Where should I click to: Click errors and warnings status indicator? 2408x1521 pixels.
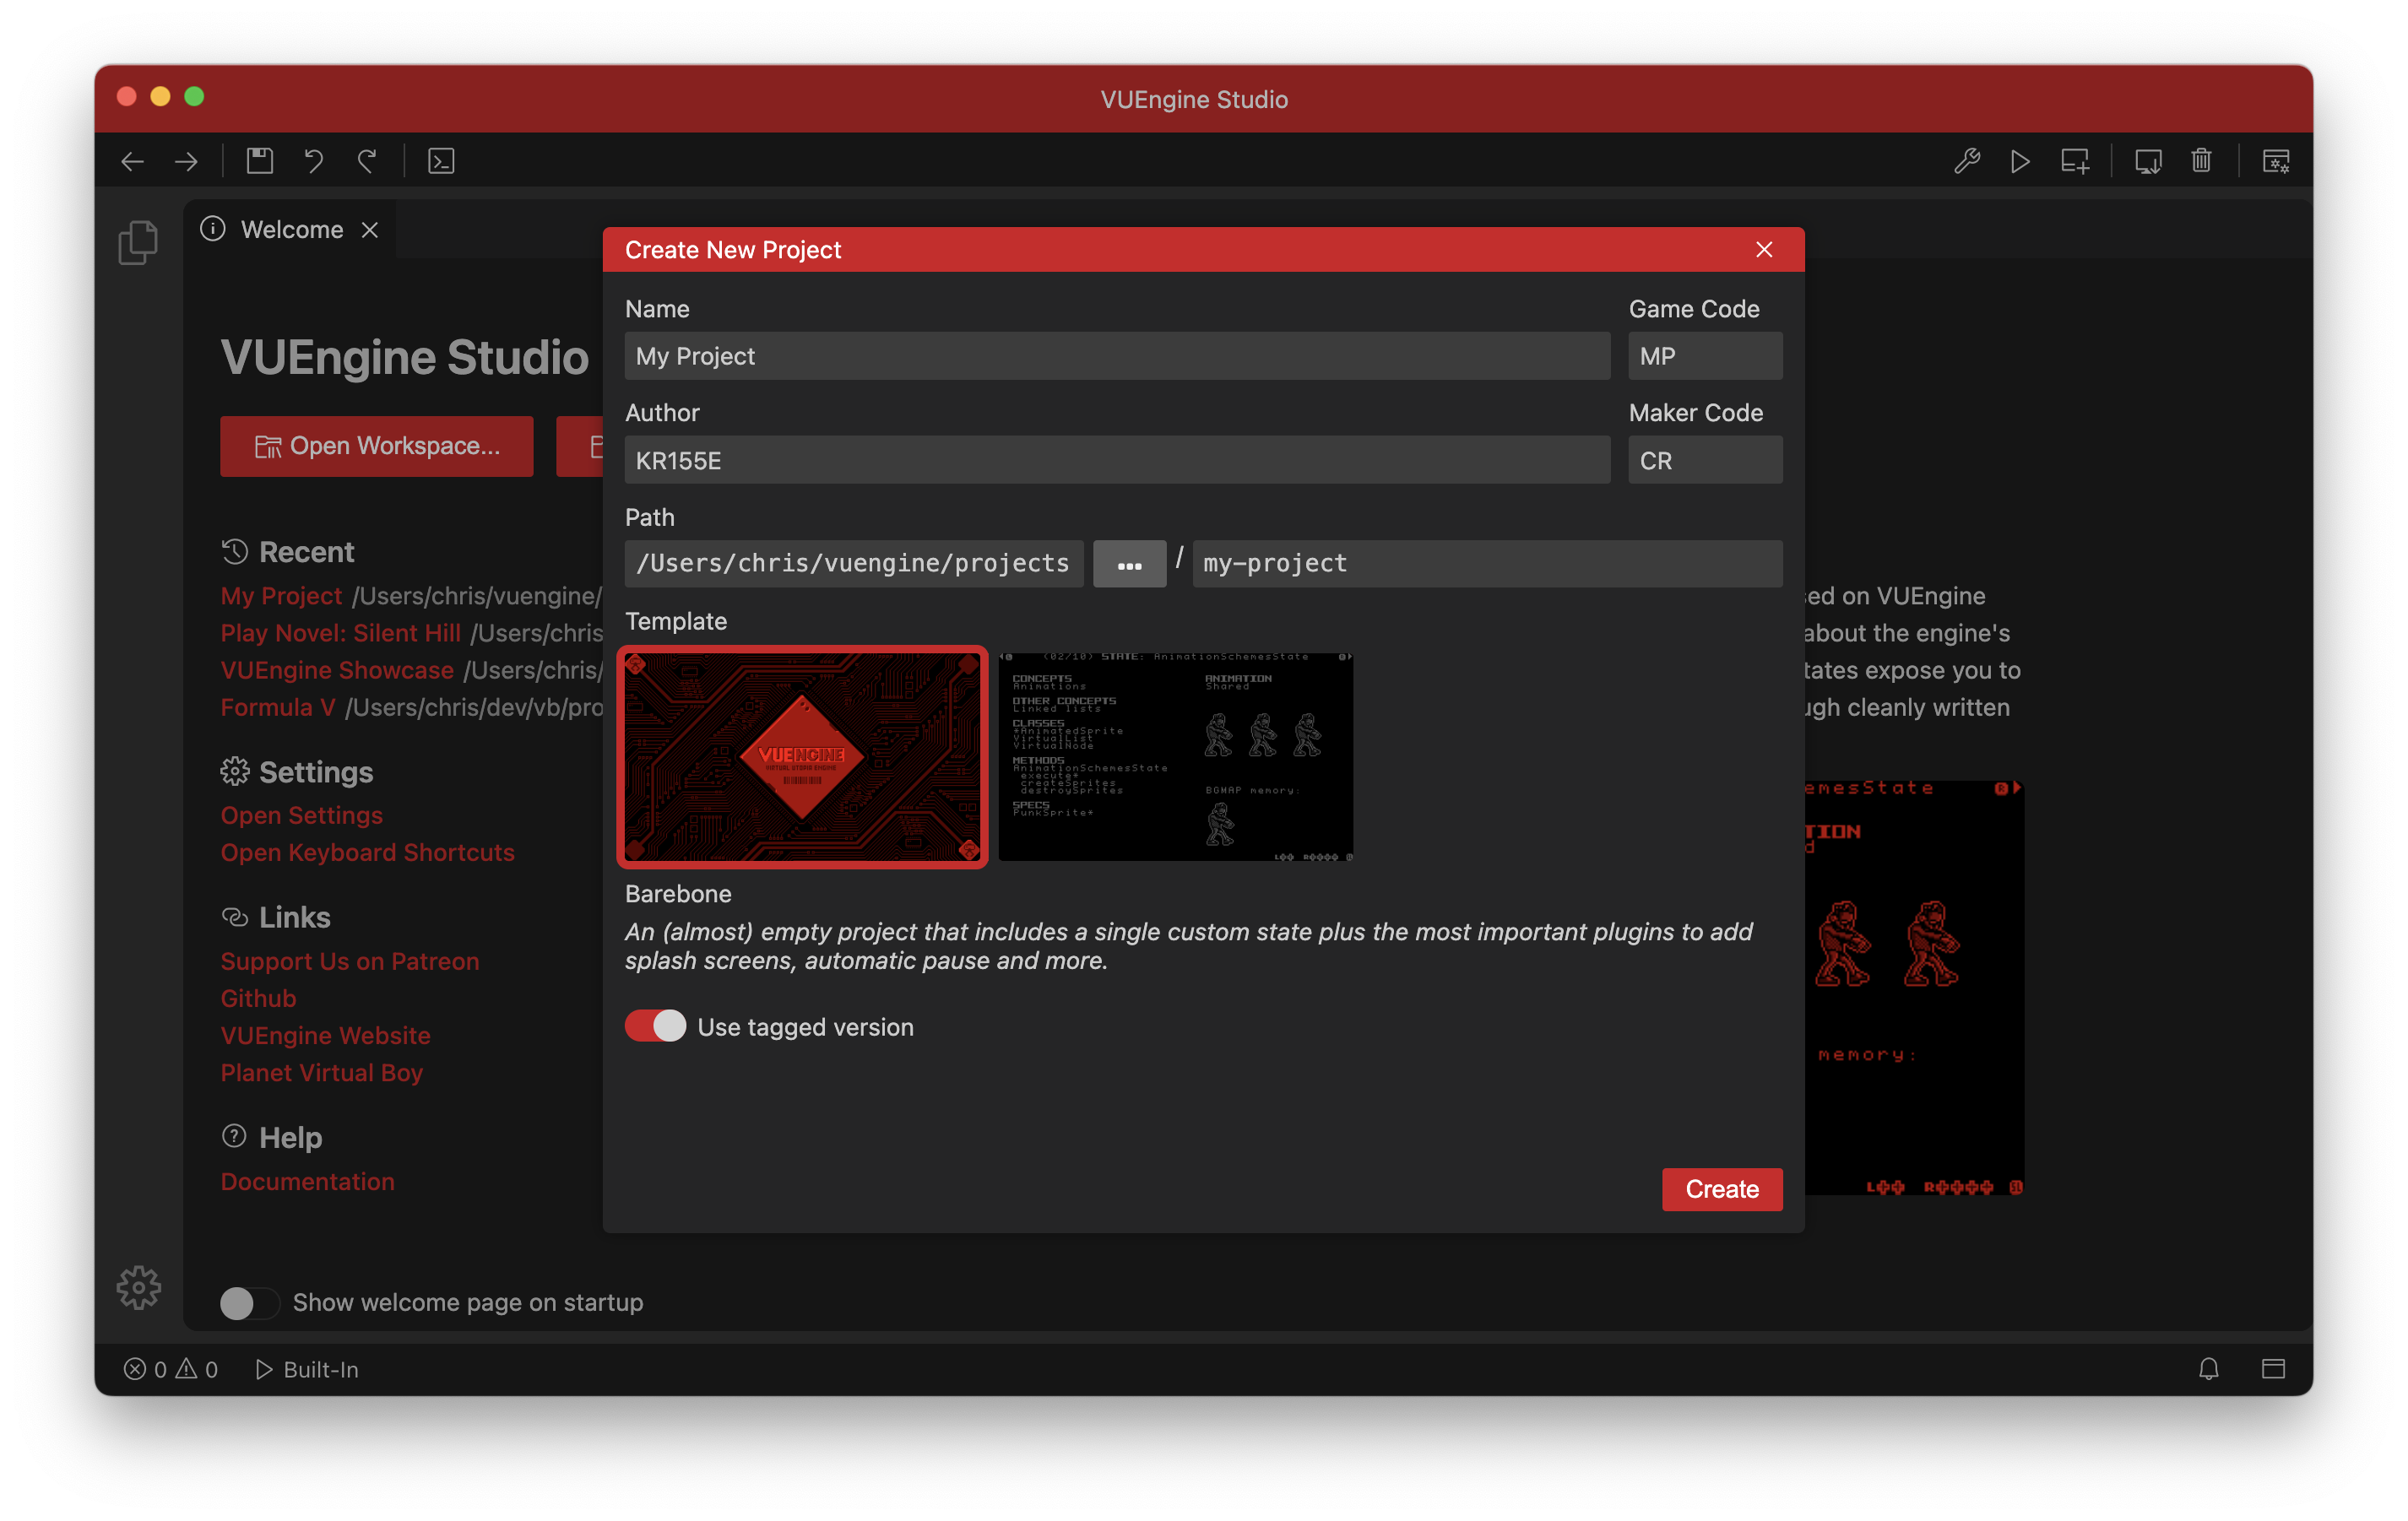point(170,1369)
